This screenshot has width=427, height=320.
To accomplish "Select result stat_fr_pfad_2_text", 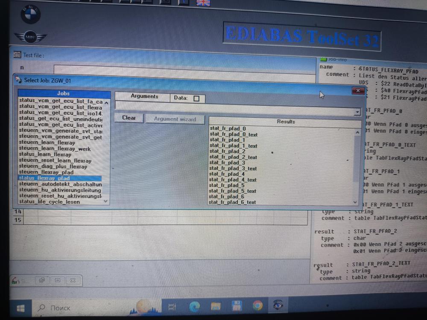I will (x=234, y=157).
